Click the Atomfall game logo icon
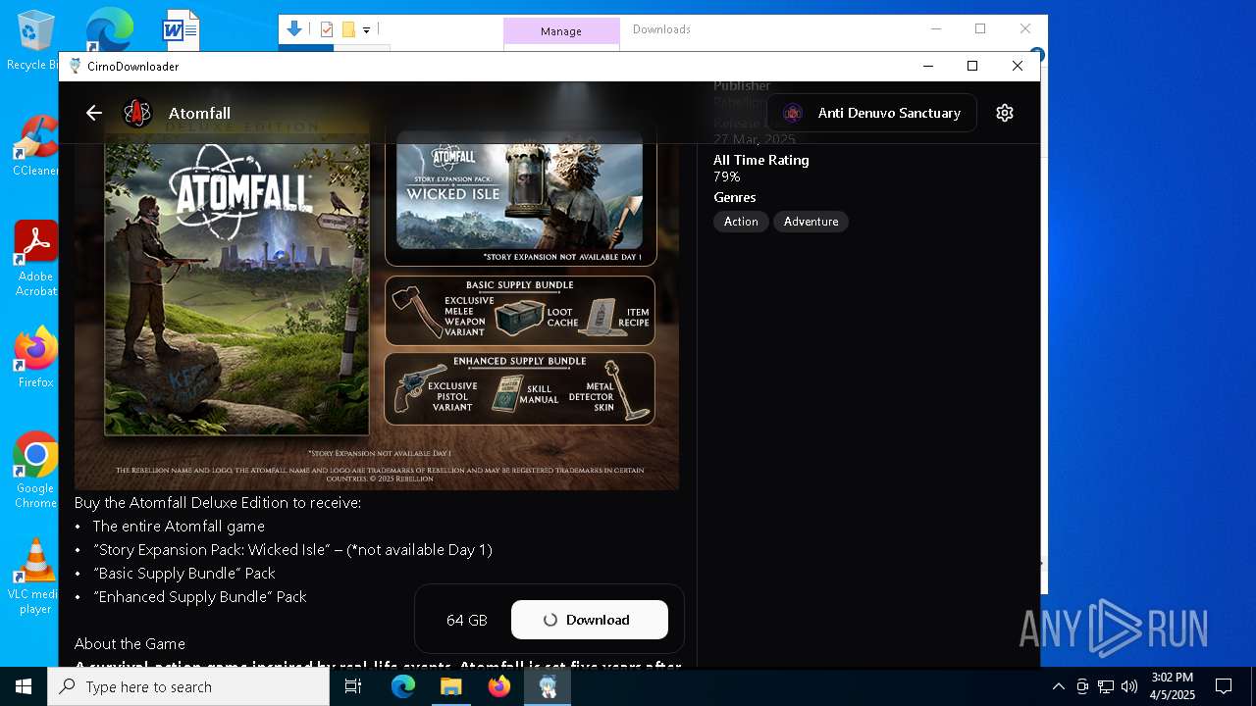Screen dimensions: 1256x706 point(137,113)
